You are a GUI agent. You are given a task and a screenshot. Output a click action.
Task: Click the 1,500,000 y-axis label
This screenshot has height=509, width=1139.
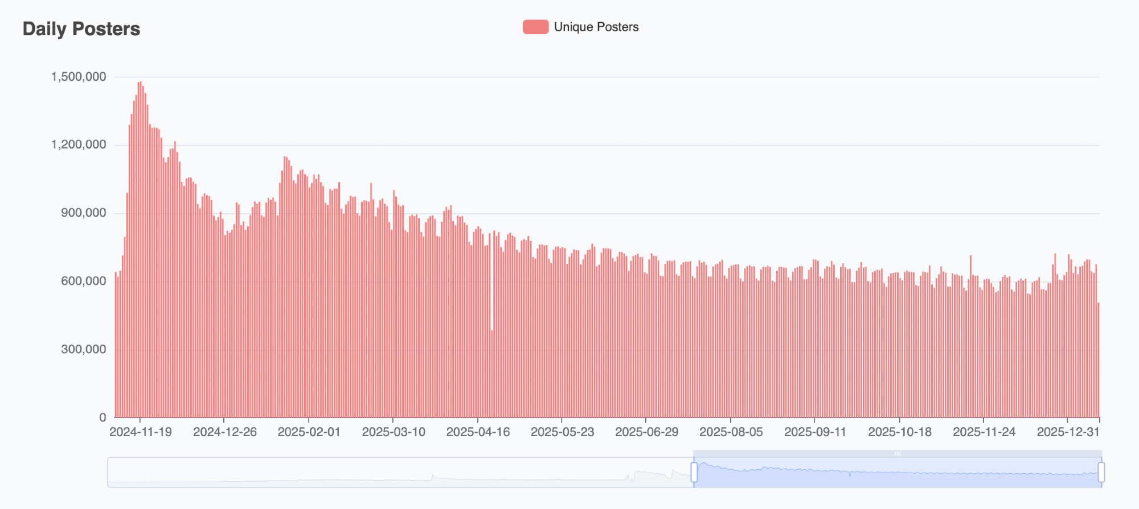pyautogui.click(x=79, y=77)
